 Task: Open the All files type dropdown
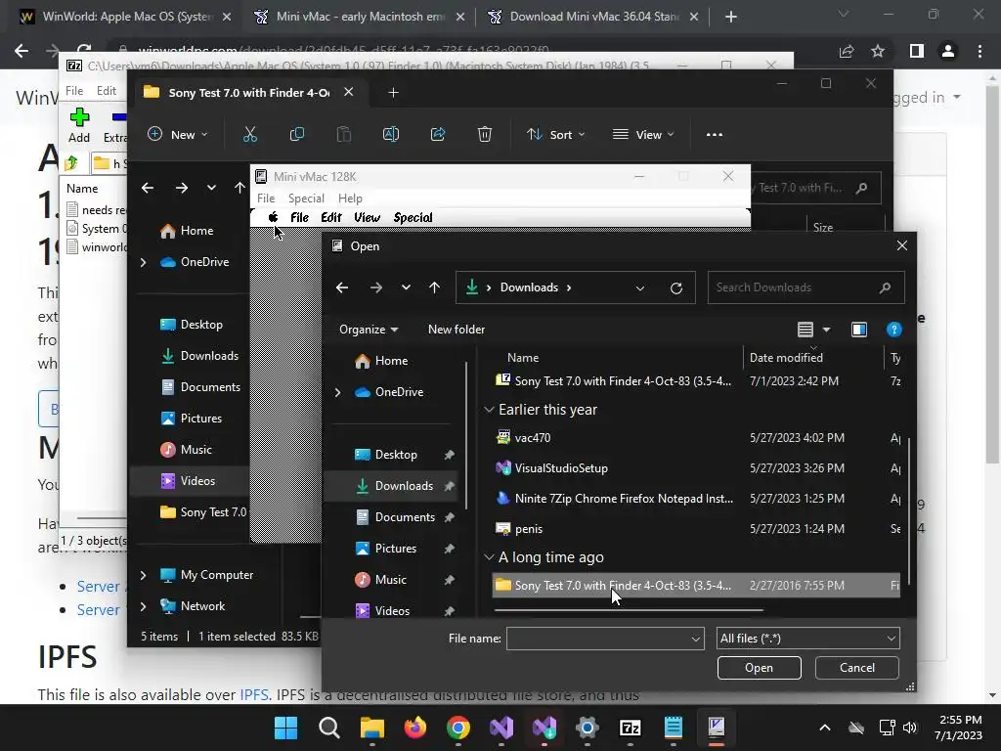[x=808, y=639]
